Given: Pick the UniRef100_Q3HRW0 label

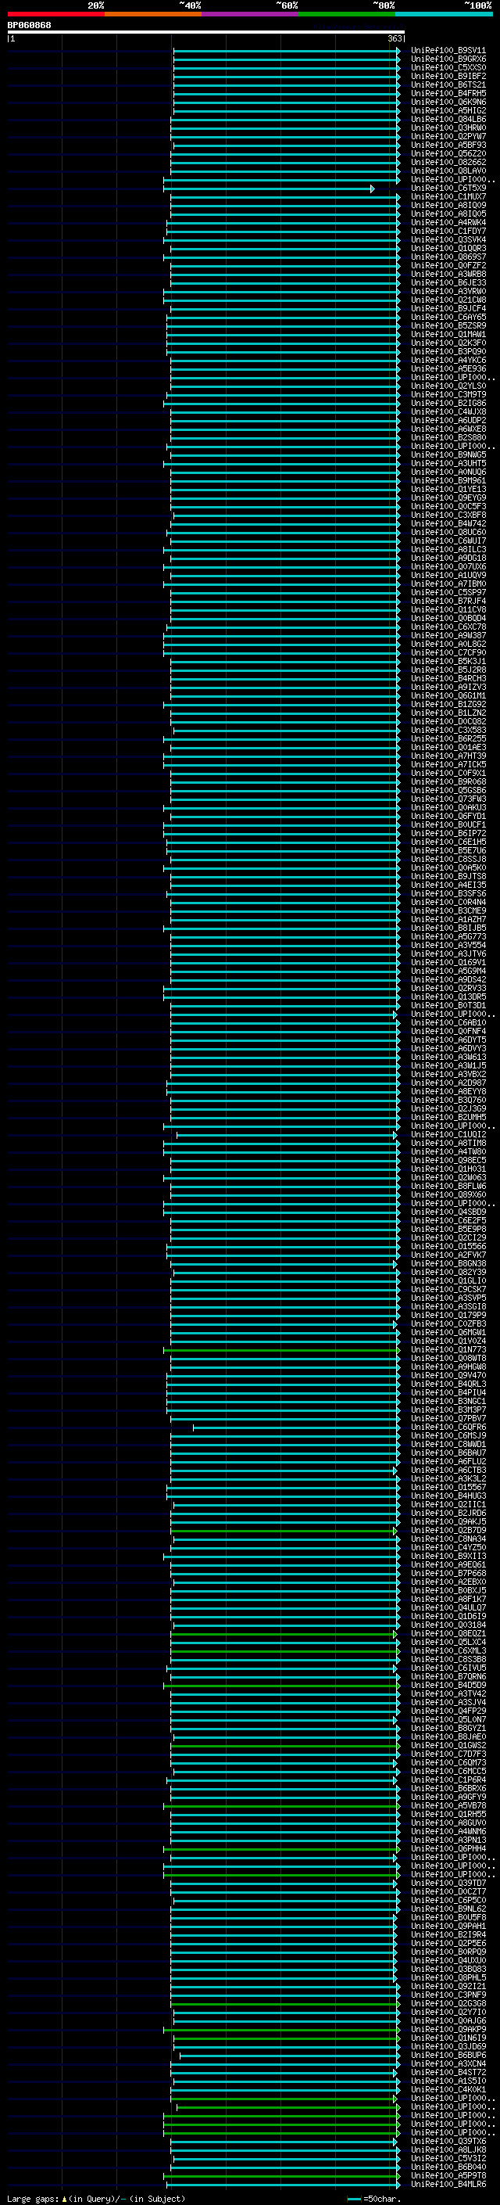Looking at the screenshot, I should [x=448, y=127].
